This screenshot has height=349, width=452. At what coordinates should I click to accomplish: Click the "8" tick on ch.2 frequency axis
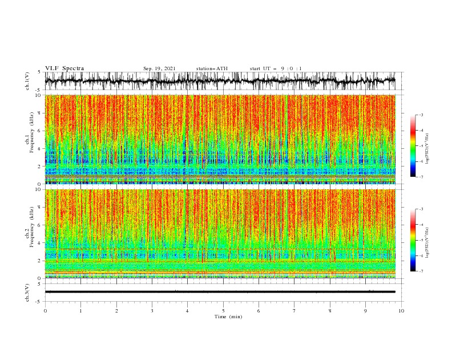[39, 208]
